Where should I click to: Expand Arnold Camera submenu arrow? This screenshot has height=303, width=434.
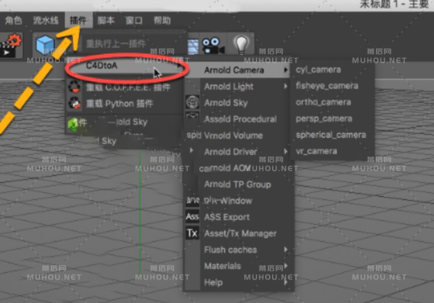click(286, 70)
